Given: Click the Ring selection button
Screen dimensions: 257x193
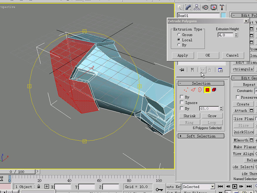Looking at the screenshot, I should pos(189,123).
